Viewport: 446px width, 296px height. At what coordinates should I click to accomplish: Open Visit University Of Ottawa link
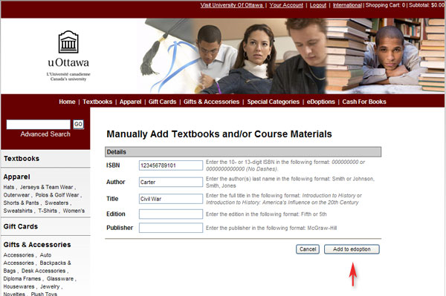coord(231,5)
